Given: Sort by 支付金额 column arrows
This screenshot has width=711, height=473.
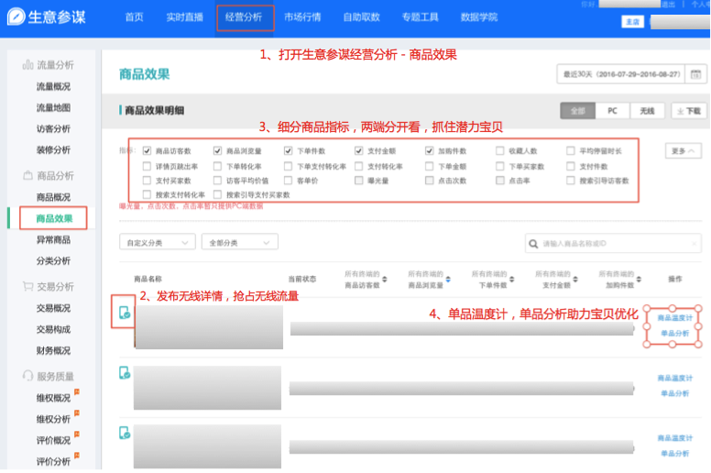Looking at the screenshot, I should pos(575,279).
